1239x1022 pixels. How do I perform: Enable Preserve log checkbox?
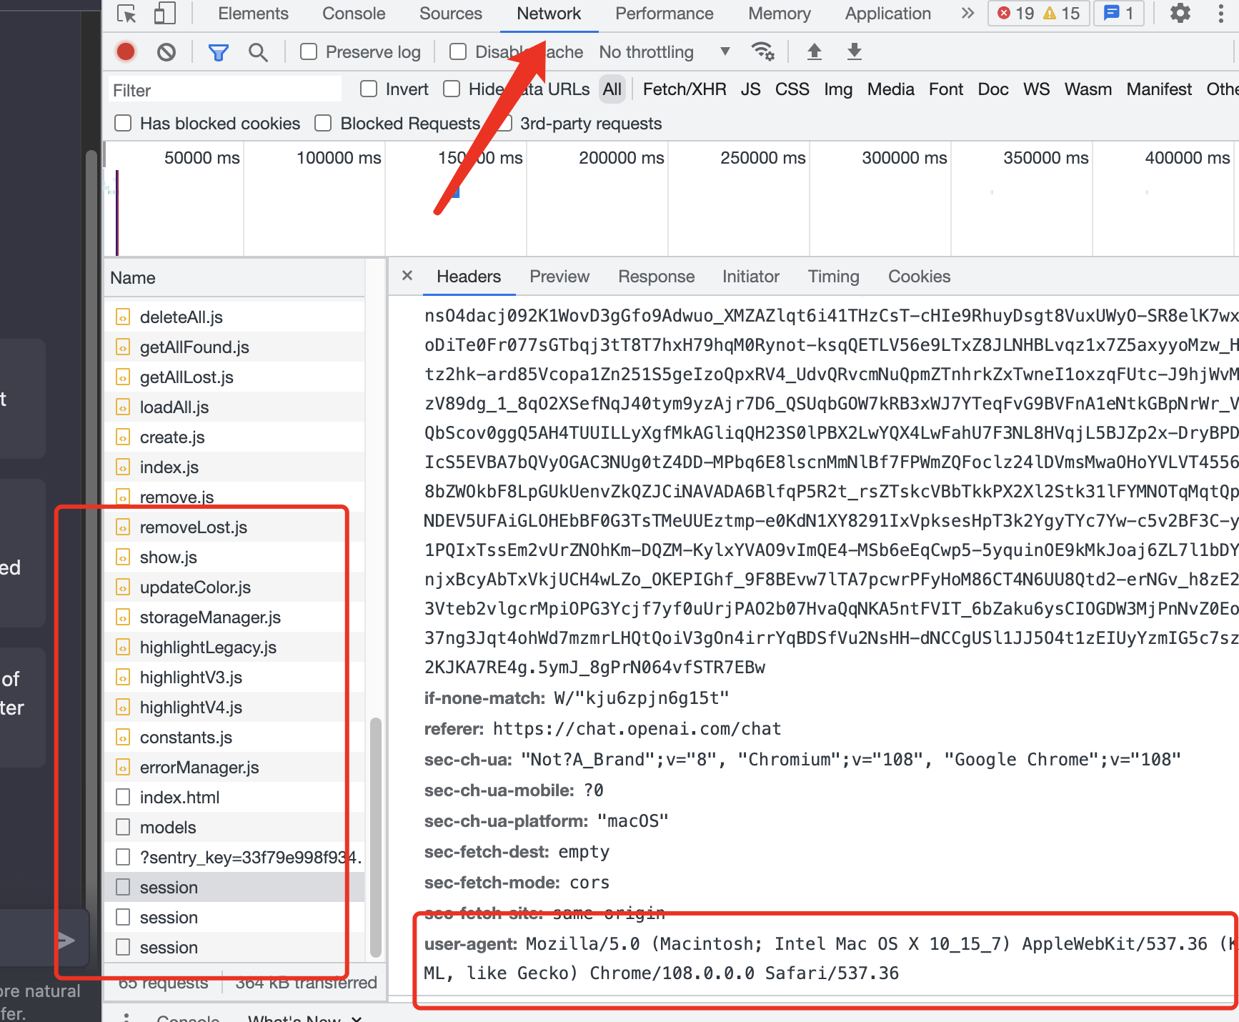(x=309, y=51)
